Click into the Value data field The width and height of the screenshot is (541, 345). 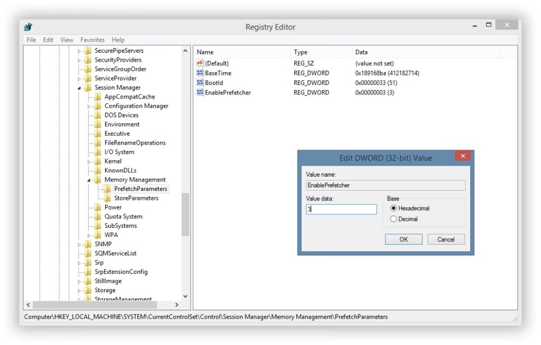(x=341, y=209)
